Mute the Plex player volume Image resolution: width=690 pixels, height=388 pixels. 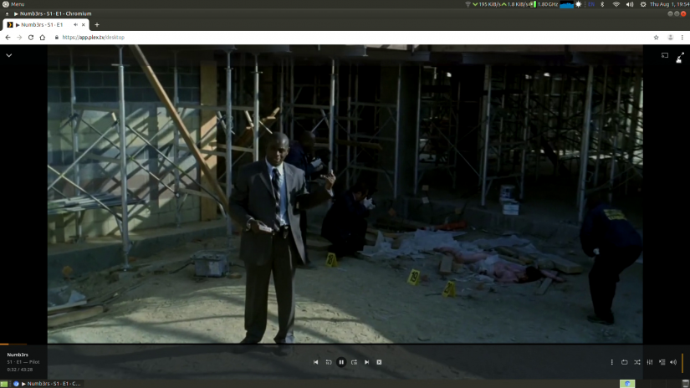click(x=673, y=362)
